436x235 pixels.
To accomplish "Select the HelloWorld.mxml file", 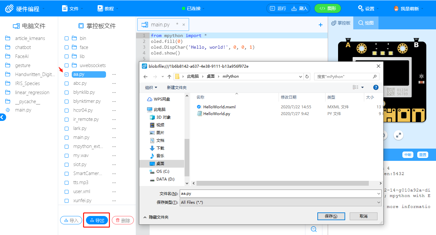I will (x=216, y=107).
